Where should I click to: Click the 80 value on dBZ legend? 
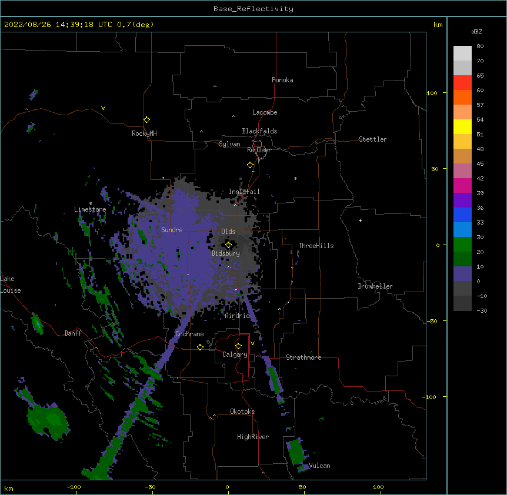(480, 46)
